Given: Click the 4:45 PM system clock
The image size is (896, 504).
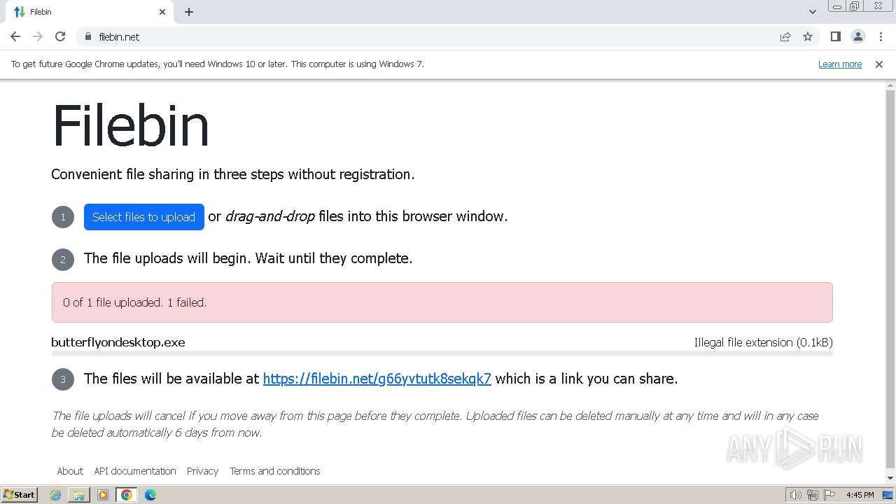Looking at the screenshot, I should click(x=860, y=495).
